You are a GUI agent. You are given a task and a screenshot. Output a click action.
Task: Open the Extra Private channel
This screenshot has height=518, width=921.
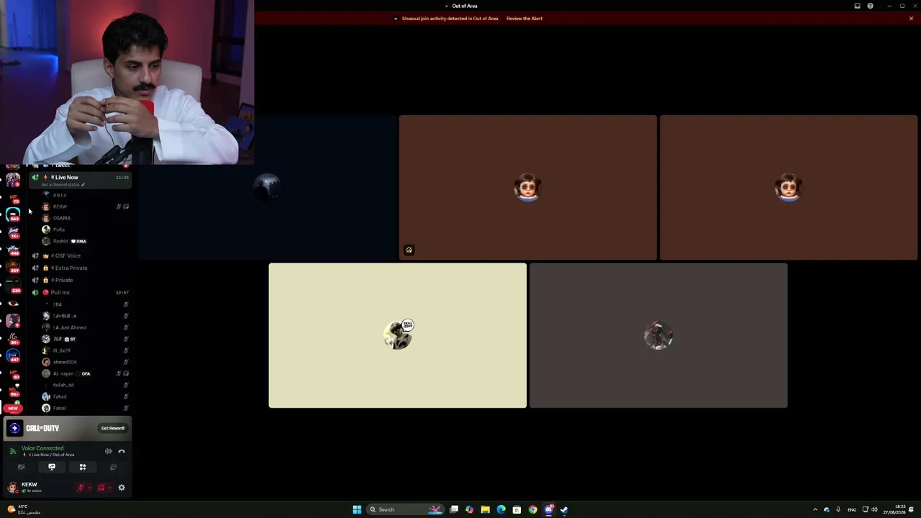(x=80, y=268)
